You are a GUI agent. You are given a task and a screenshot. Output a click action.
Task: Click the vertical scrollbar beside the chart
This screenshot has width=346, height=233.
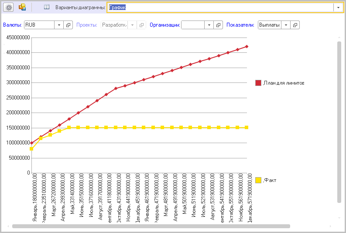pyautogui.click(x=339, y=122)
